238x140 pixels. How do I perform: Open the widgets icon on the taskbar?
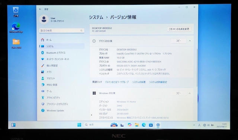(13, 125)
